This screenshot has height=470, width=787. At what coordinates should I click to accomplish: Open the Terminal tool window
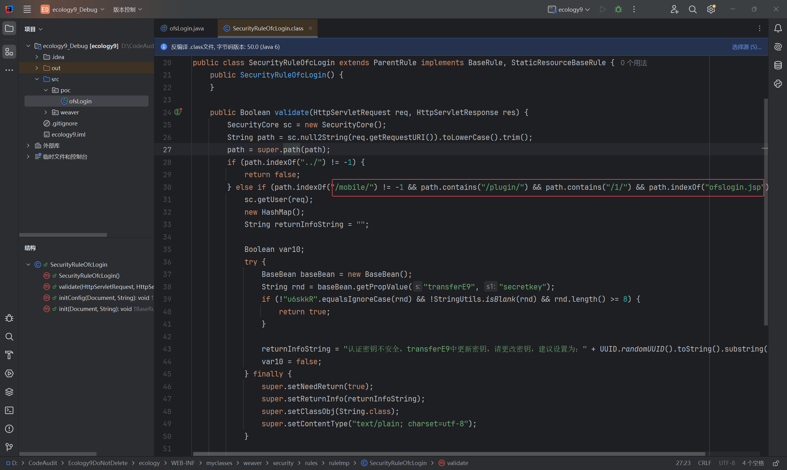pyautogui.click(x=9, y=410)
